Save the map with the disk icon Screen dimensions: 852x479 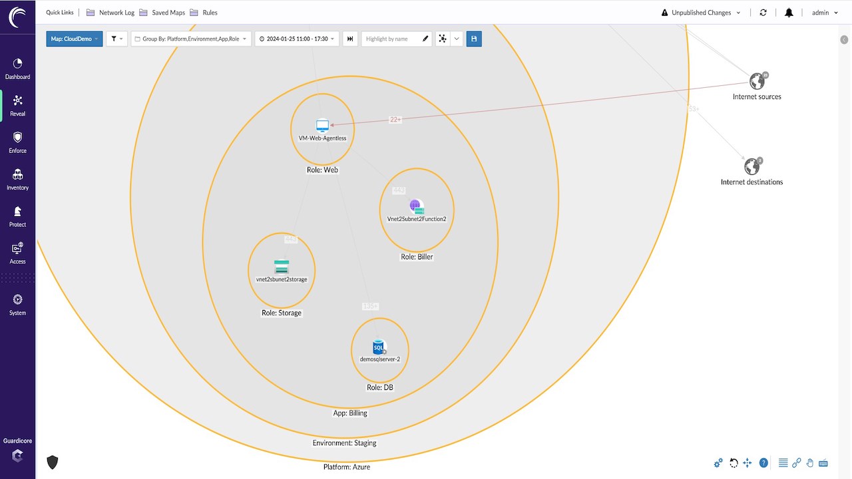[x=474, y=39]
